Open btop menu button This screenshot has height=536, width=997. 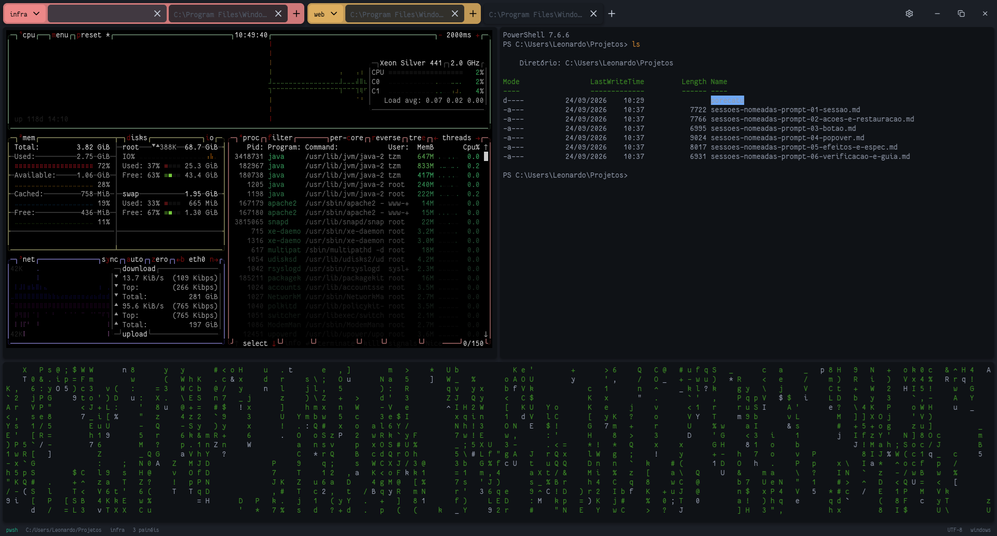pos(60,35)
